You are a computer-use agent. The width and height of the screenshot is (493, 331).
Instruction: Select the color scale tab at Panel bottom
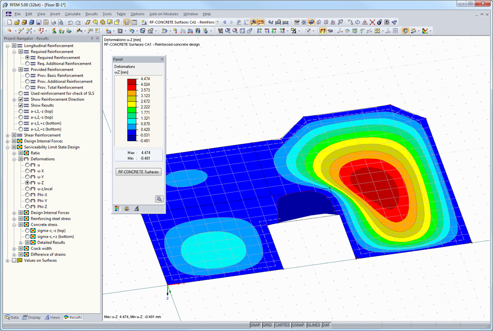(116, 208)
